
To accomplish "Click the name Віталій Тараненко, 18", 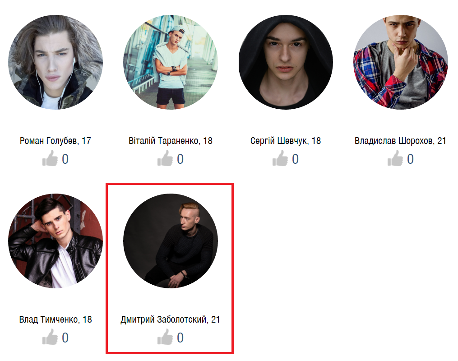I will coord(171,141).
